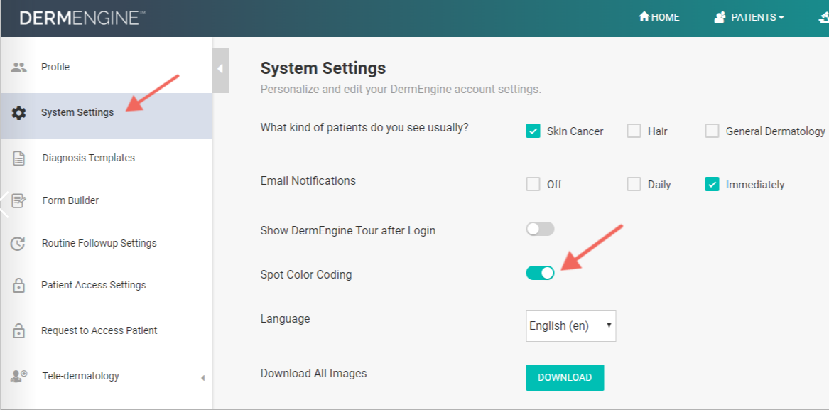Enable Show DermEngine Tour after Login toggle
829x410 pixels.
click(x=540, y=229)
